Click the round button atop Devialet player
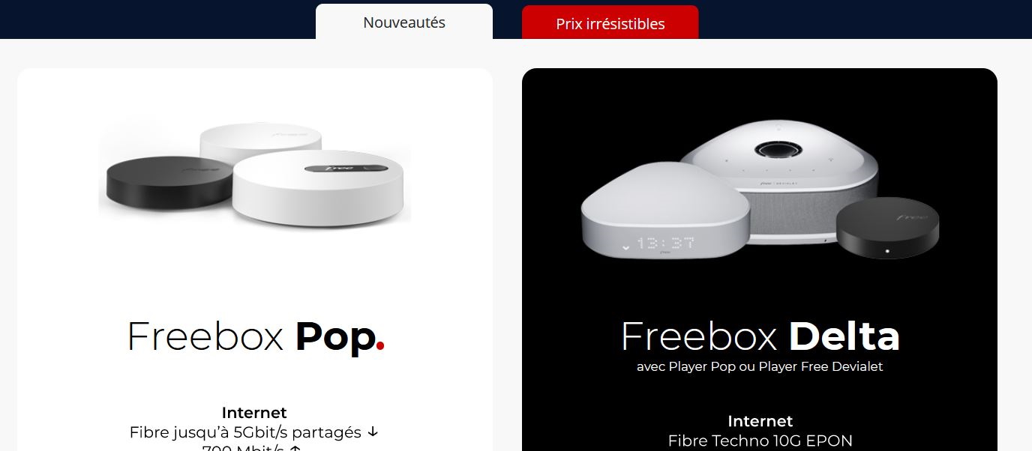 point(779,148)
